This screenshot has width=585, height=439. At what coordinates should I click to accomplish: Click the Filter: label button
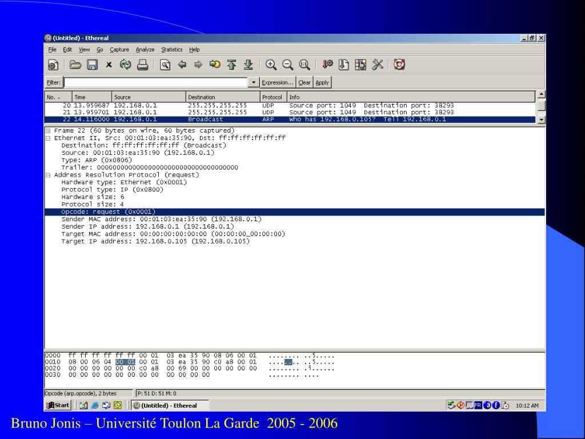(x=53, y=82)
